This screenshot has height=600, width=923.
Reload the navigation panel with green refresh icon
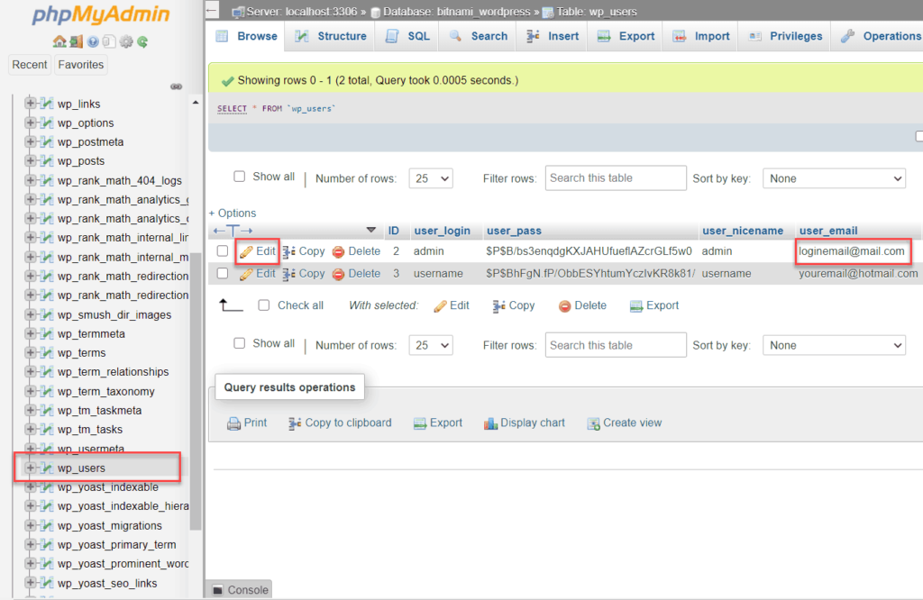[x=142, y=41]
